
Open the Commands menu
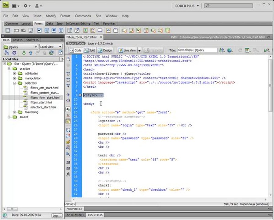point(83,16)
